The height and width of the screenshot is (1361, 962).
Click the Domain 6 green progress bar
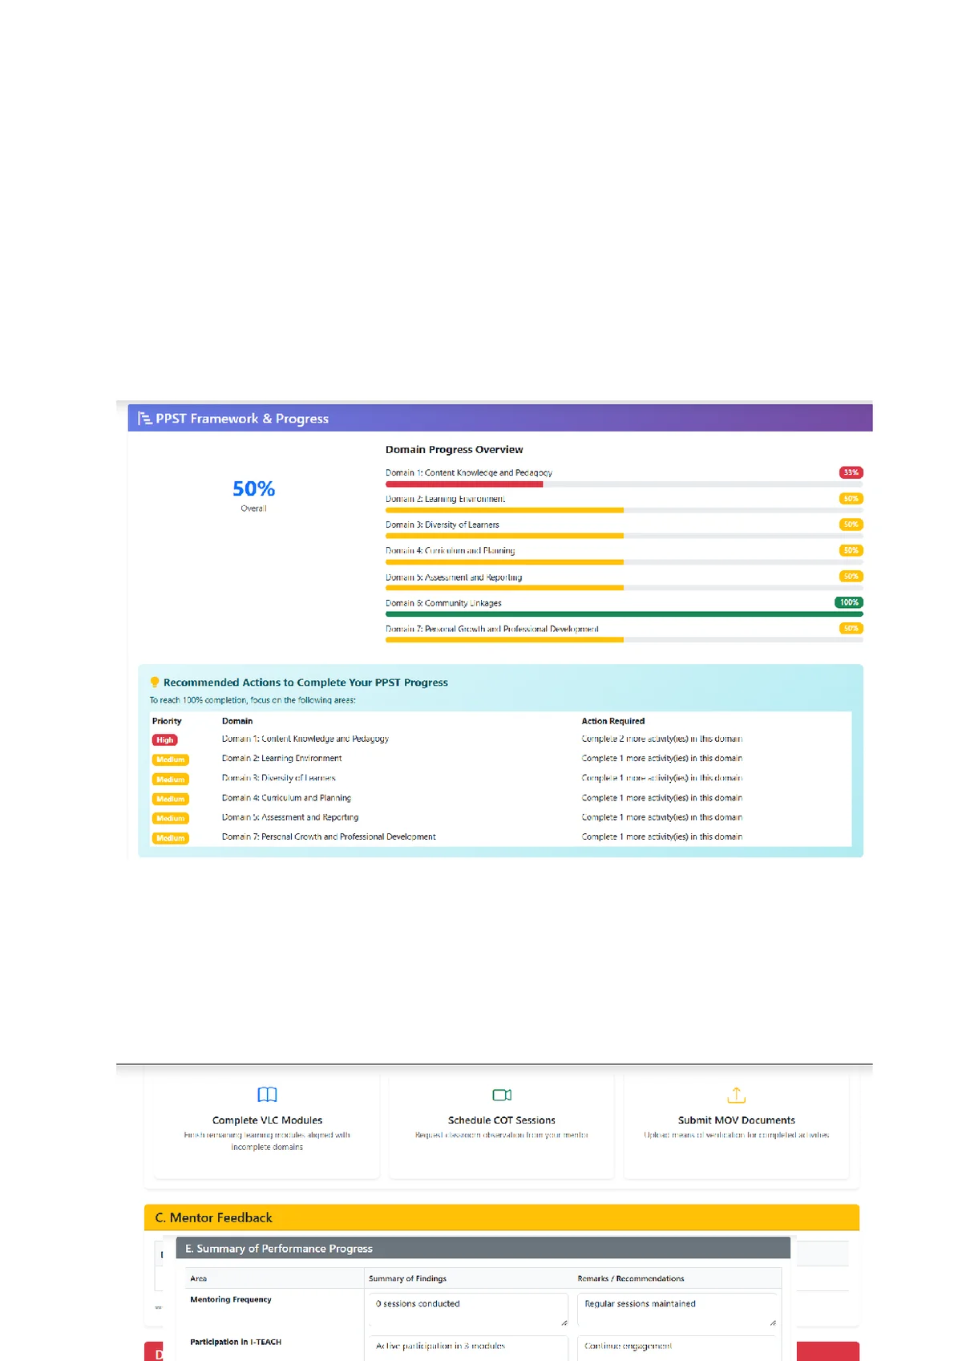tap(624, 614)
